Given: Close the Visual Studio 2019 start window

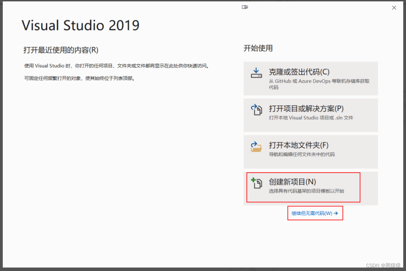Looking at the screenshot, I should [394, 8].
